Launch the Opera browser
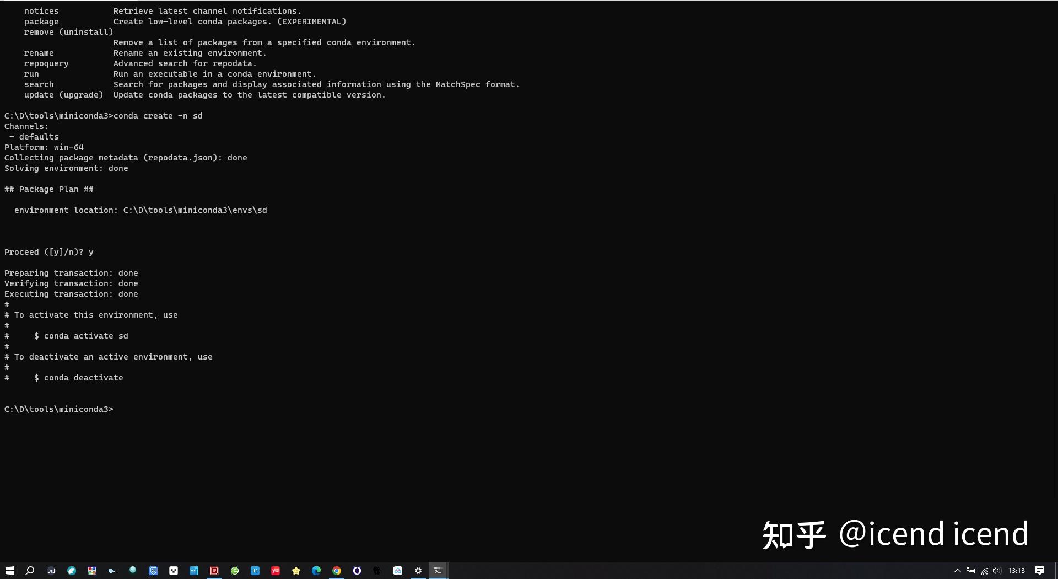Screen dimensions: 1058x579 tap(357, 571)
